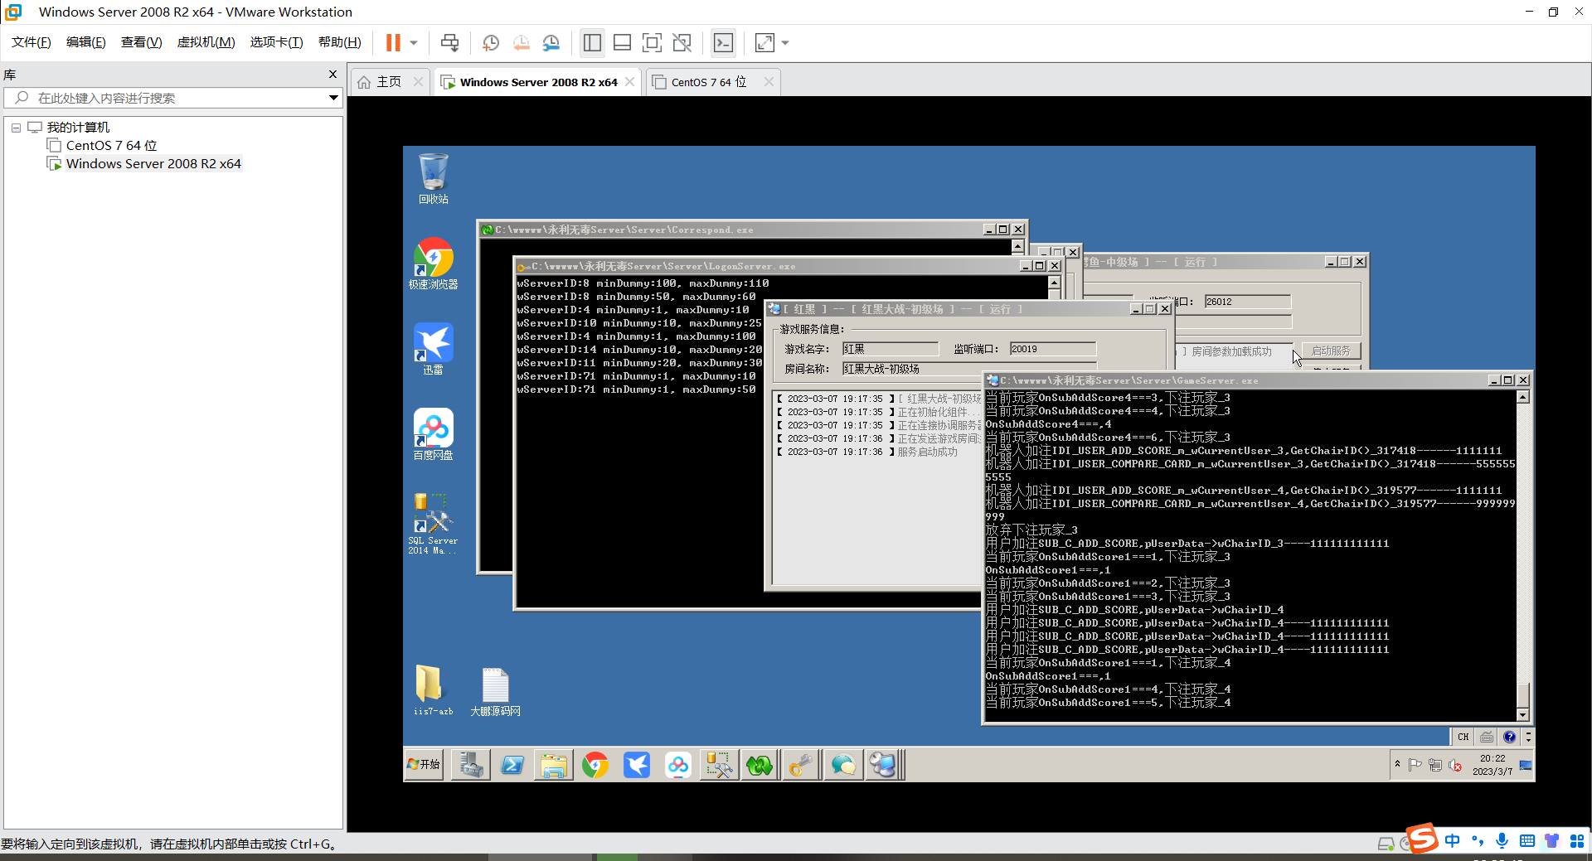
Task: Take a snapshot of the VM
Action: pyautogui.click(x=491, y=43)
